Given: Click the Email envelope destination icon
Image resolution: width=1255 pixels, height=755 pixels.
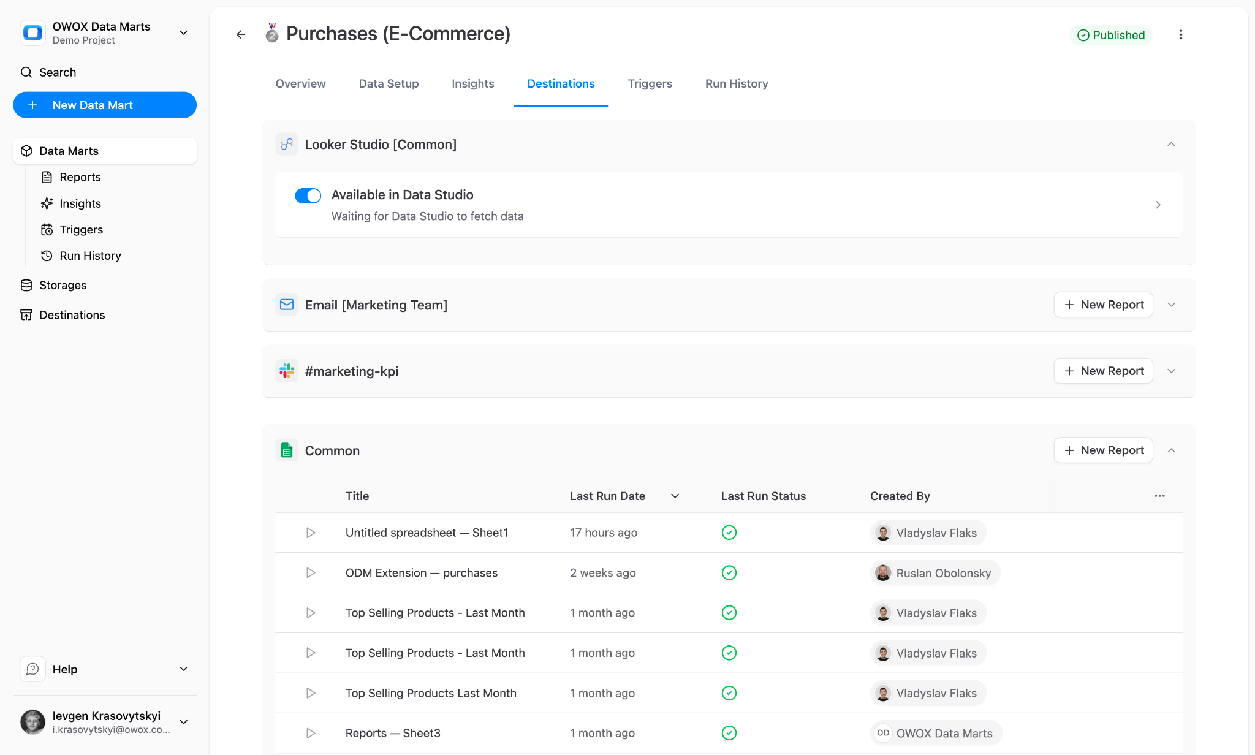Looking at the screenshot, I should [x=286, y=305].
